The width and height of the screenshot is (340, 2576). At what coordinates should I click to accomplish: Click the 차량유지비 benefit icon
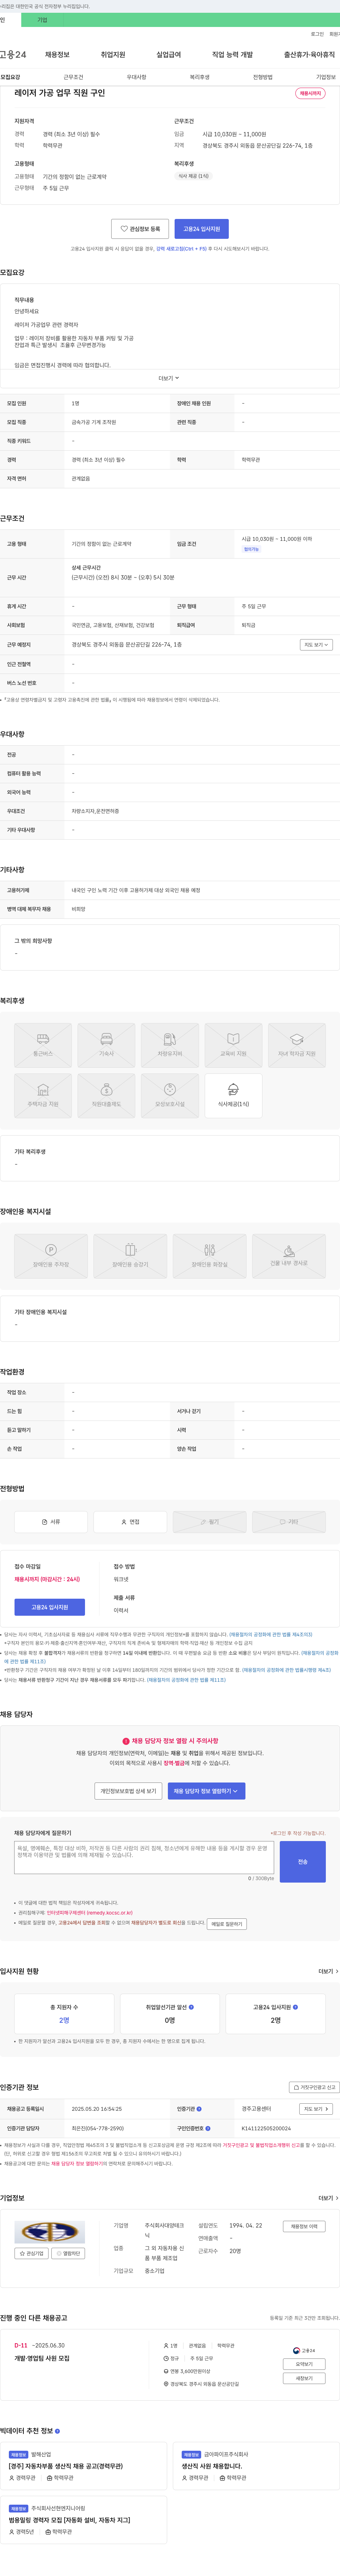pyautogui.click(x=170, y=1045)
